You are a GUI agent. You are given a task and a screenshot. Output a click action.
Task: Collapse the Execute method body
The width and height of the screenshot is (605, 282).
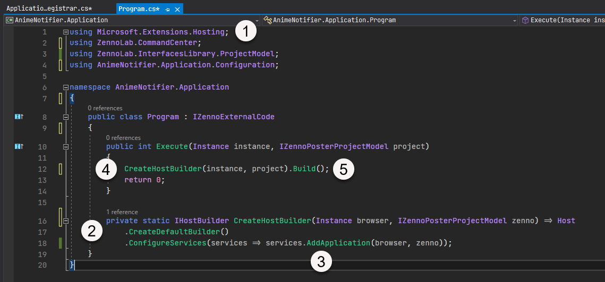(66, 146)
